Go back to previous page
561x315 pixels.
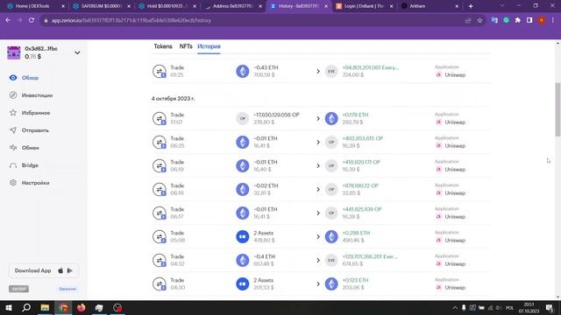(8, 20)
